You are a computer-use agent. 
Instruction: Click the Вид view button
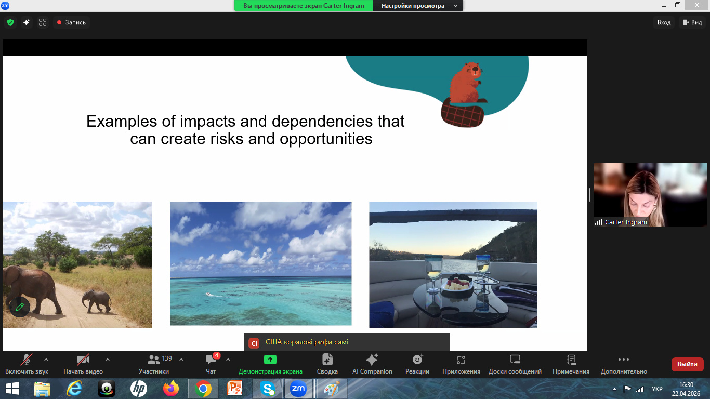click(x=692, y=22)
